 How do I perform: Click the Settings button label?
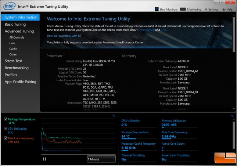click(x=213, y=9)
